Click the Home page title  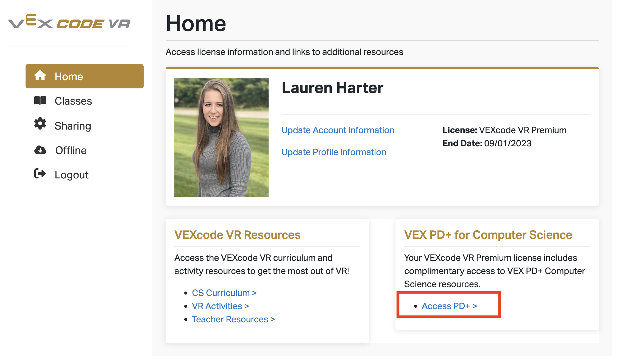pyautogui.click(x=196, y=24)
